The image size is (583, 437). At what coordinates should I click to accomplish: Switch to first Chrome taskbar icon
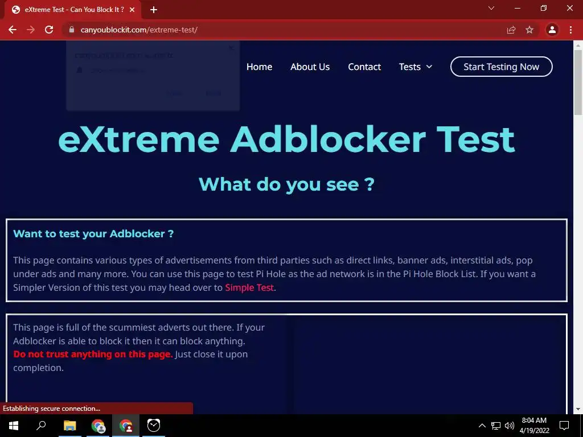pos(98,426)
